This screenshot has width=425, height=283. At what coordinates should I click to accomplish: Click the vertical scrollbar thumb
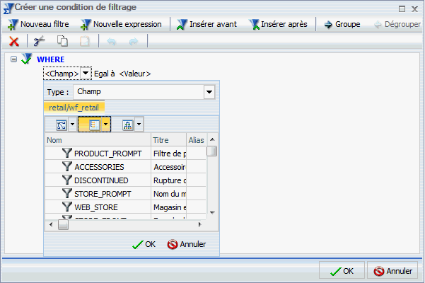tap(212, 151)
